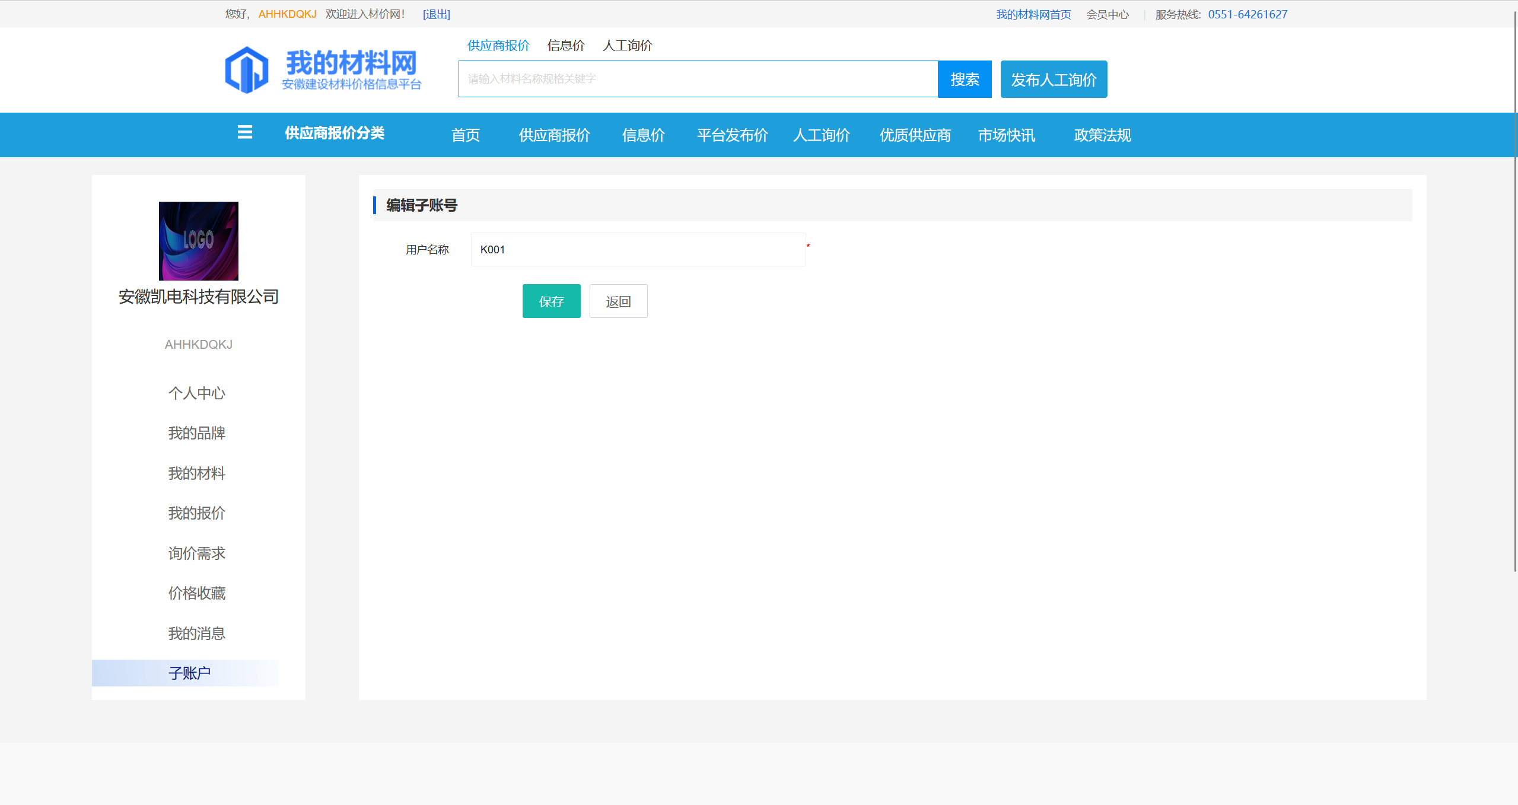This screenshot has width=1518, height=805.
Task: Expand 供应商报价分类 category menu
Action: (x=334, y=133)
